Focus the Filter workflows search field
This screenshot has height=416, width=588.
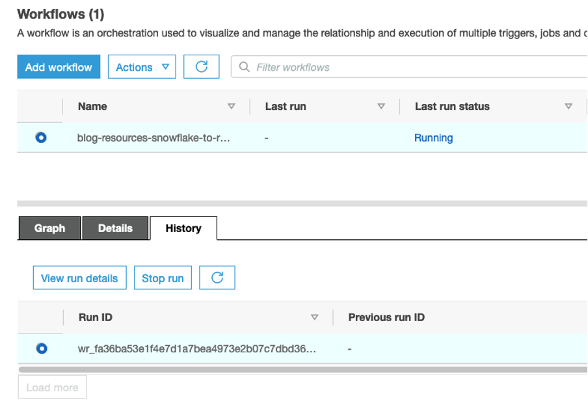click(408, 67)
